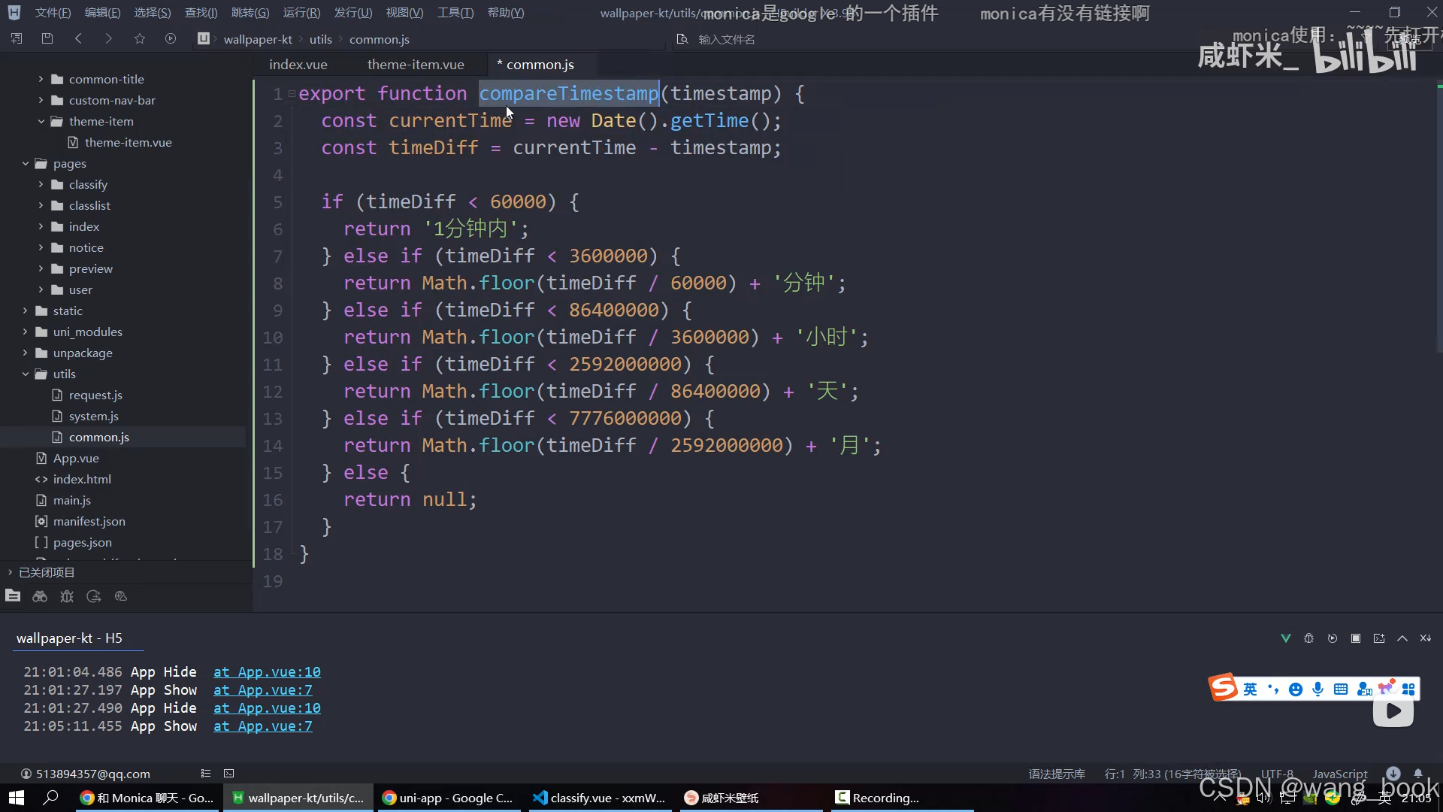Click the App.vue:10 link in console
This screenshot has height=812, width=1443.
pyautogui.click(x=267, y=671)
